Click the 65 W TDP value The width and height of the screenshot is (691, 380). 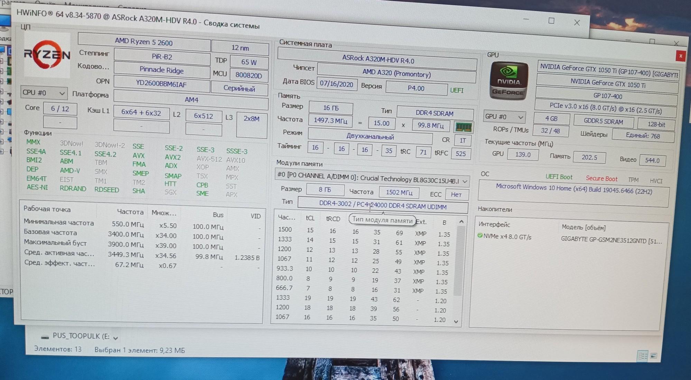pos(249,62)
